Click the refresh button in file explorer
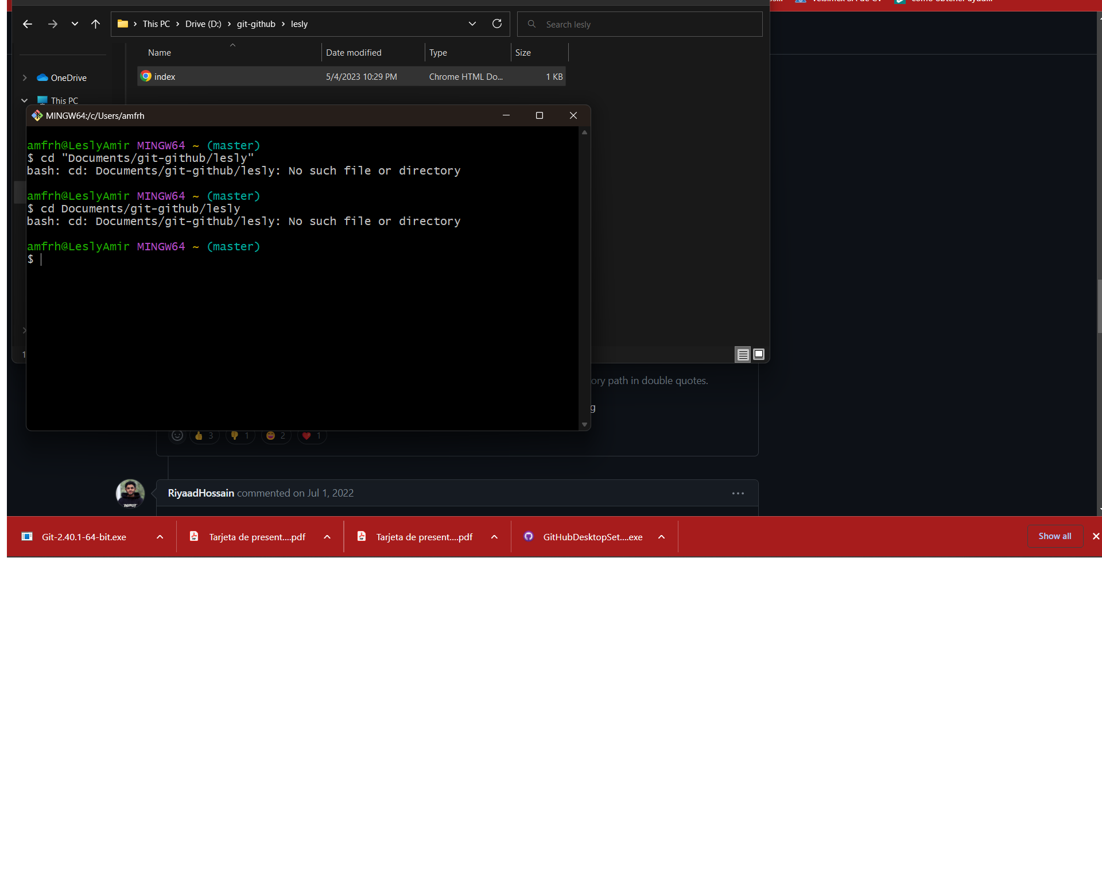 pyautogui.click(x=498, y=24)
